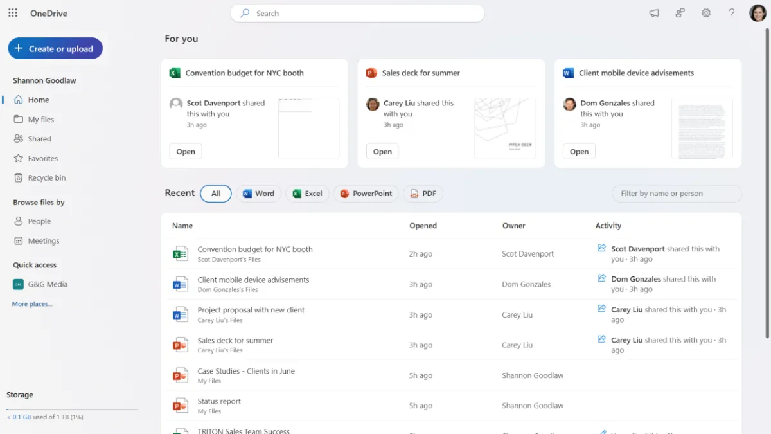771x434 pixels.
Task: Click share icon beside Dom Gonzales activity
Action: coord(601,278)
